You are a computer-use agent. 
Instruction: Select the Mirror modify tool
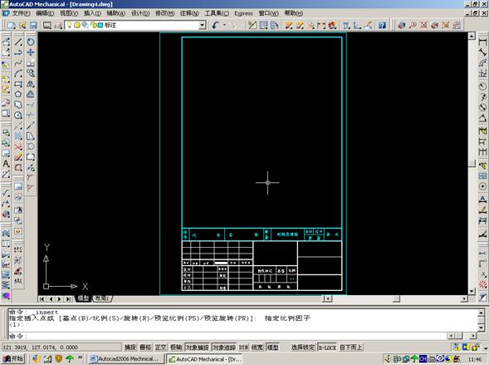(31, 84)
